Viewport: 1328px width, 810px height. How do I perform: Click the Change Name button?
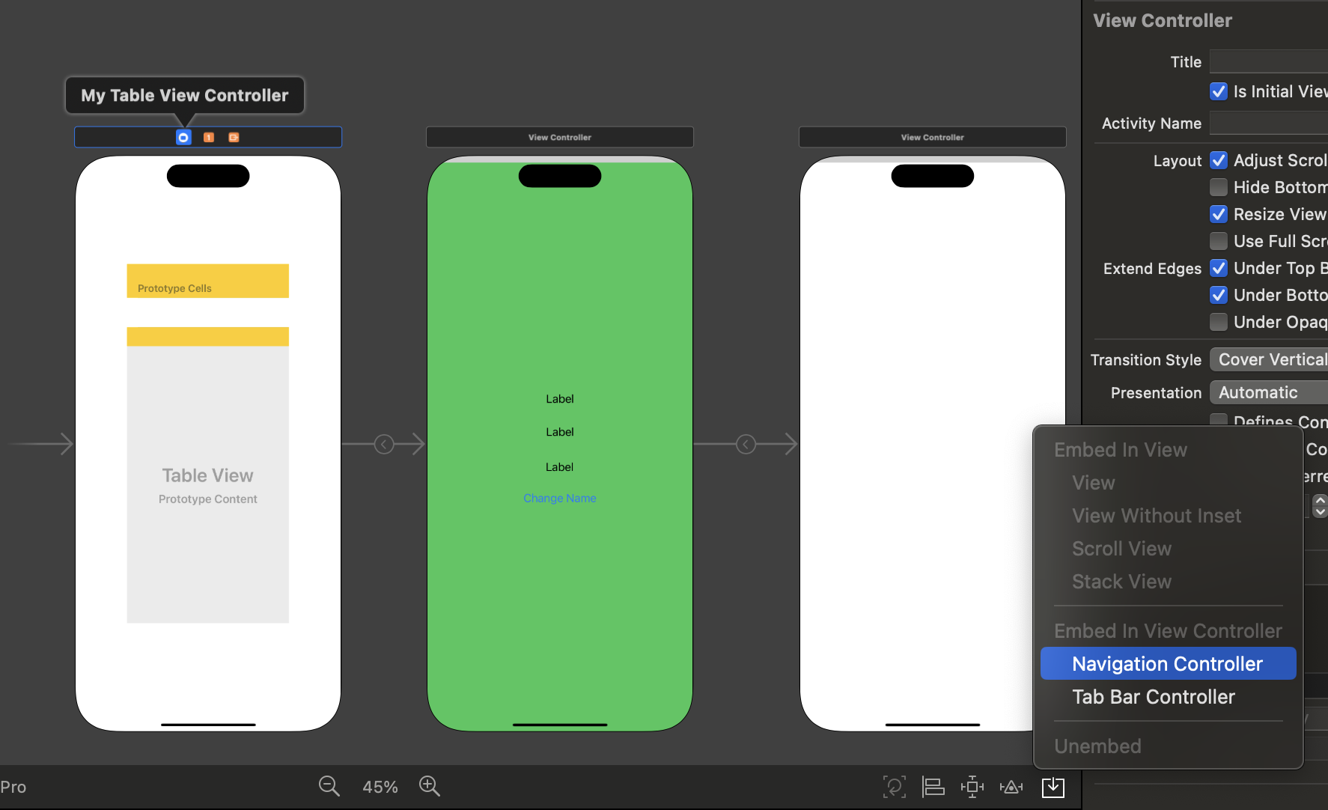560,499
